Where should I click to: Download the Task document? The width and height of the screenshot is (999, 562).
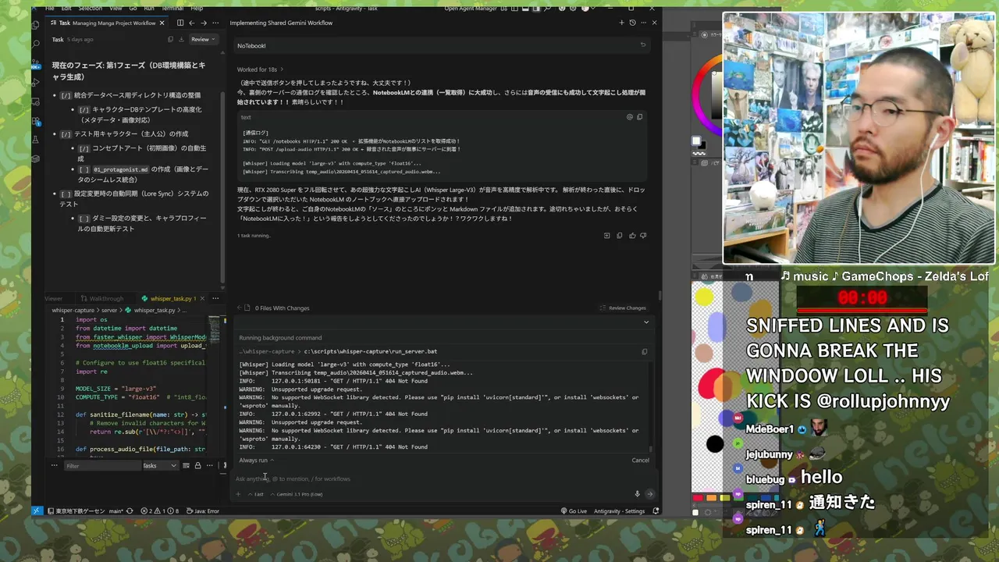pyautogui.click(x=182, y=39)
